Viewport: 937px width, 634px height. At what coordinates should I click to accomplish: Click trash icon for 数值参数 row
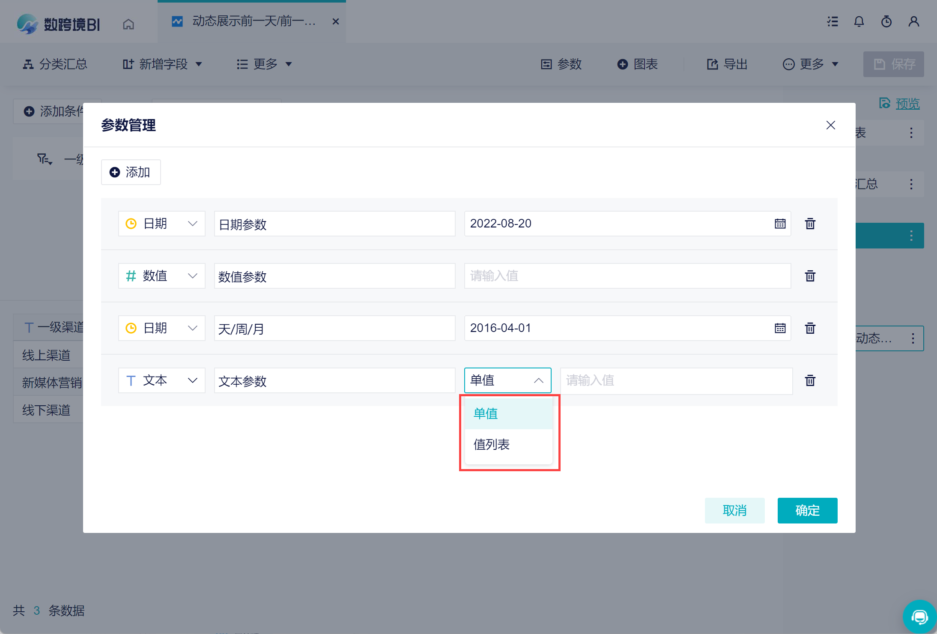pyautogui.click(x=810, y=276)
